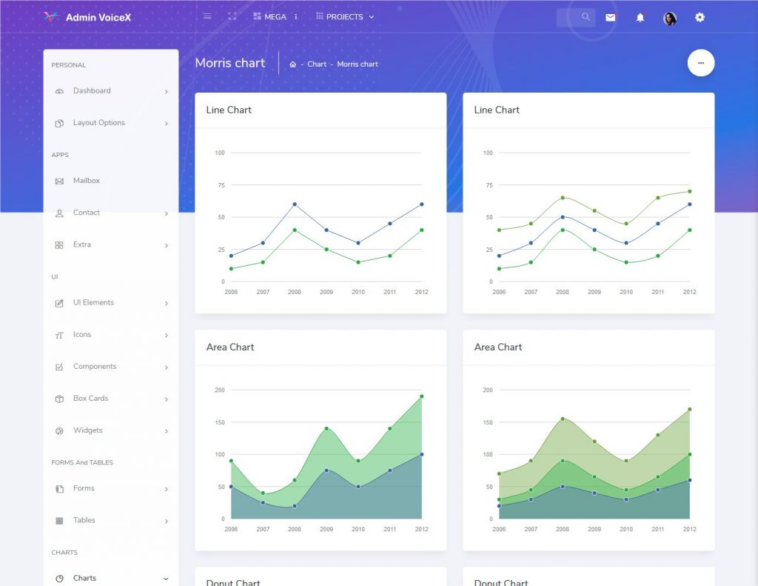Image resolution: width=758 pixels, height=586 pixels.
Task: Collapse the Charts down chevron
Action: [x=167, y=579]
